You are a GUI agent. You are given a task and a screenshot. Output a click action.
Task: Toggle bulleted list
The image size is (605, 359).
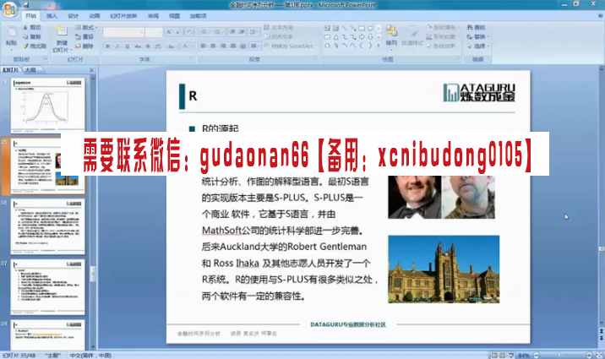(204, 32)
